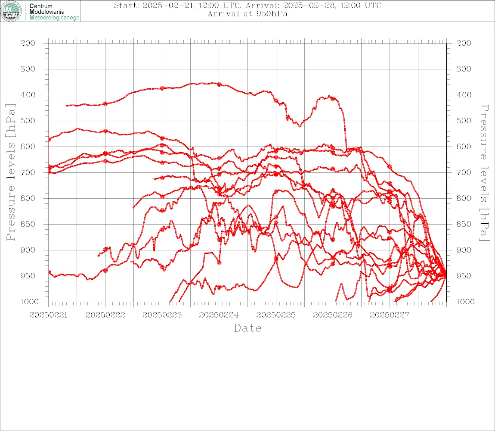The image size is (495, 431).
Task: Click the lowest trajectory marker on 20250224 near 970 hPa
Action: [x=219, y=287]
